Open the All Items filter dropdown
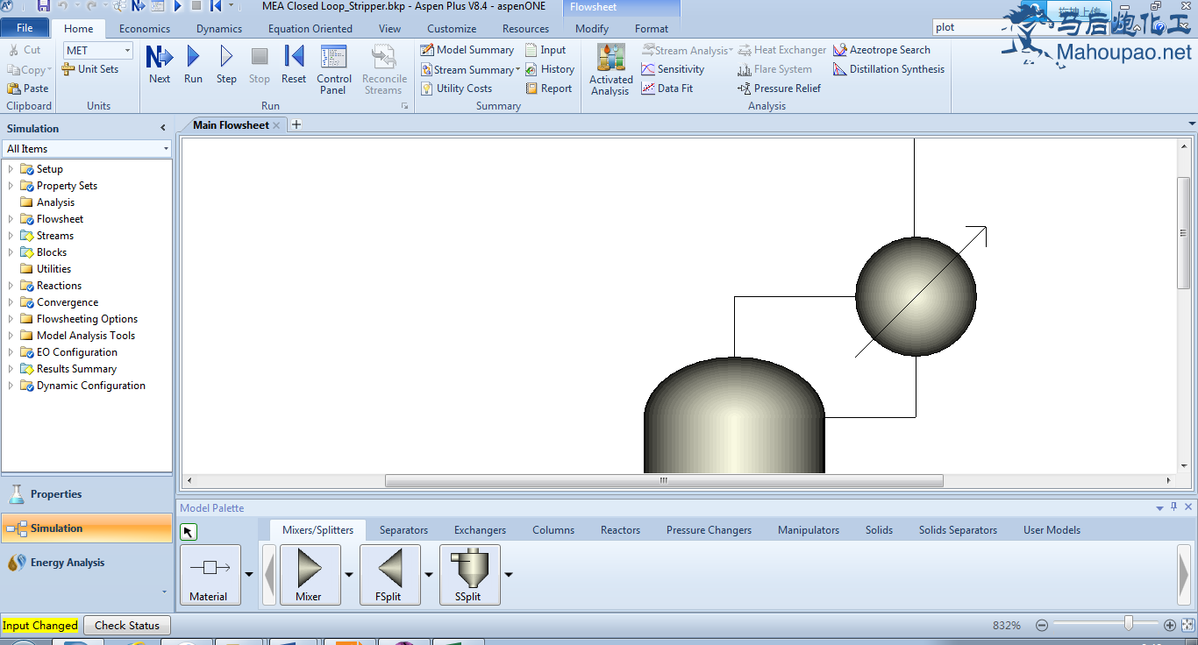Image resolution: width=1198 pixels, height=645 pixels. [166, 149]
